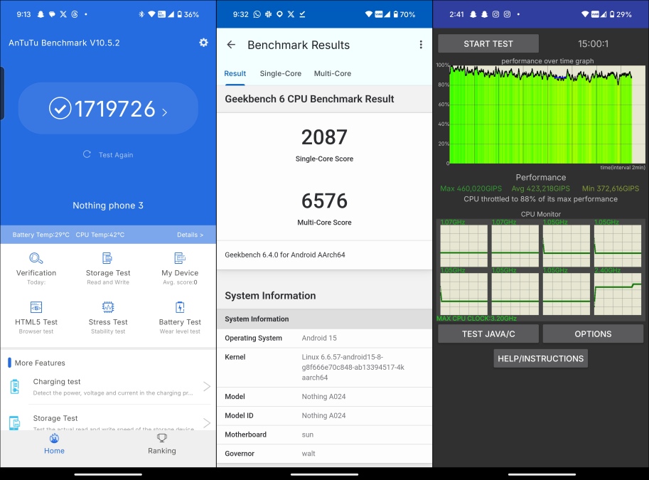
Task: Tap the 6576 multi-core score
Action: pos(324,201)
